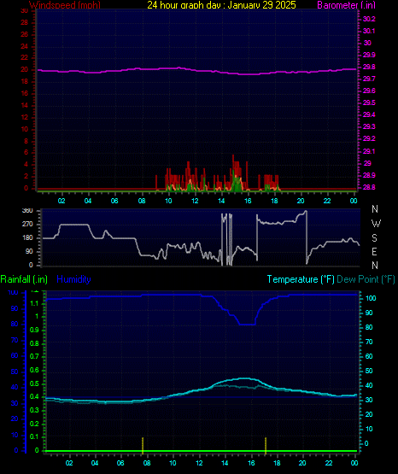The width and height of the screenshot is (398, 474).
Task: Click the Temperature (°F) legend label
Action: point(301,279)
